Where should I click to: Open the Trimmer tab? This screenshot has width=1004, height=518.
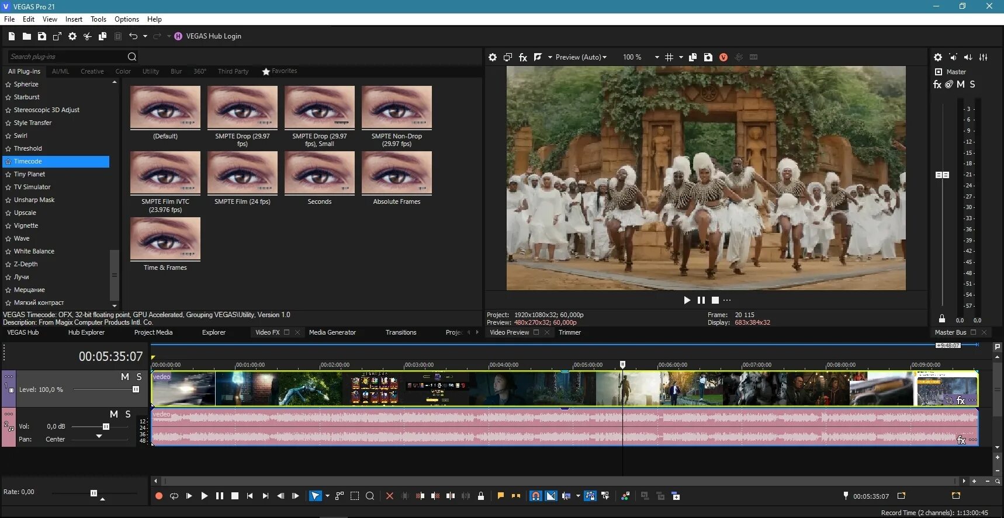(570, 332)
